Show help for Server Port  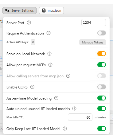tap(29, 22)
